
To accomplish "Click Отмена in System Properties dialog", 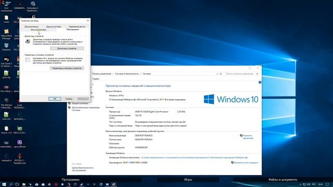I will pyautogui.click(x=69, y=99).
